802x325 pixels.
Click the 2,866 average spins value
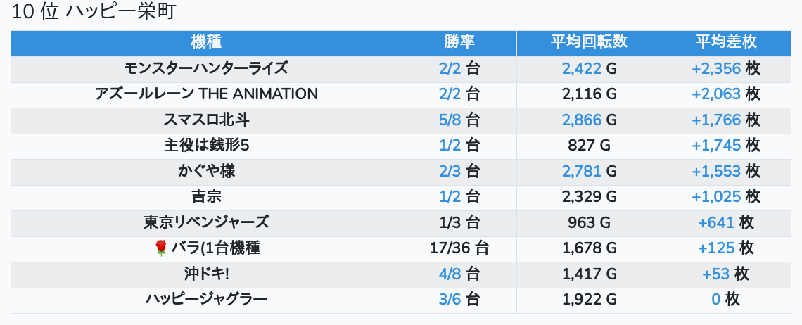[x=581, y=120]
